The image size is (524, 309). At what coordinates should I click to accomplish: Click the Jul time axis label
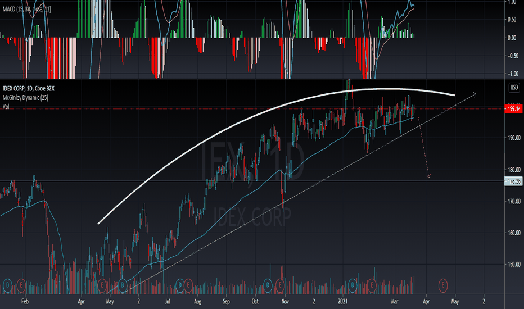(x=168, y=301)
